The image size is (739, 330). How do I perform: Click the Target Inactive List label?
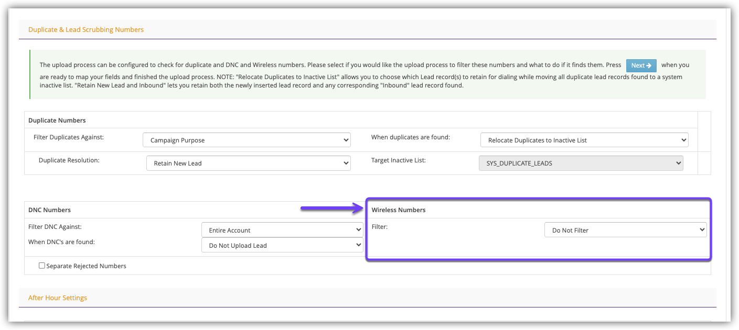399,160
